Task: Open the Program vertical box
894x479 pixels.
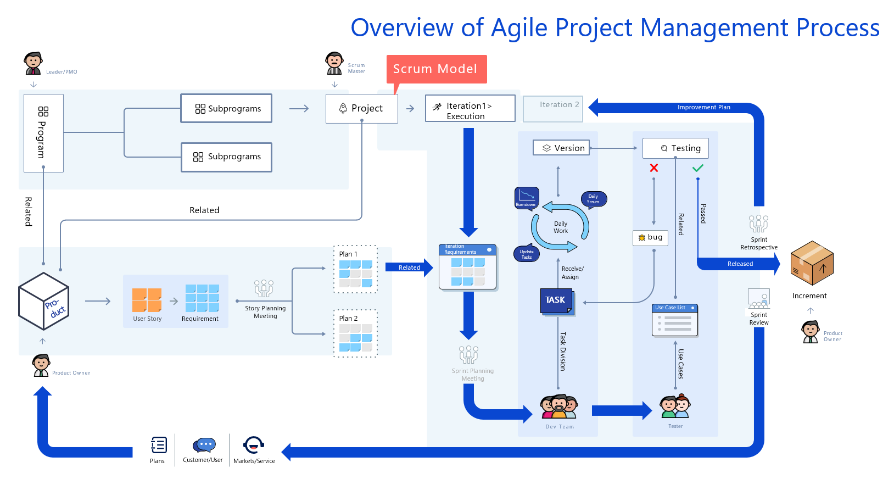Action: 43,133
